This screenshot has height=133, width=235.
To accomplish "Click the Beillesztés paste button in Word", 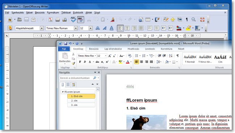I will 65,58.
